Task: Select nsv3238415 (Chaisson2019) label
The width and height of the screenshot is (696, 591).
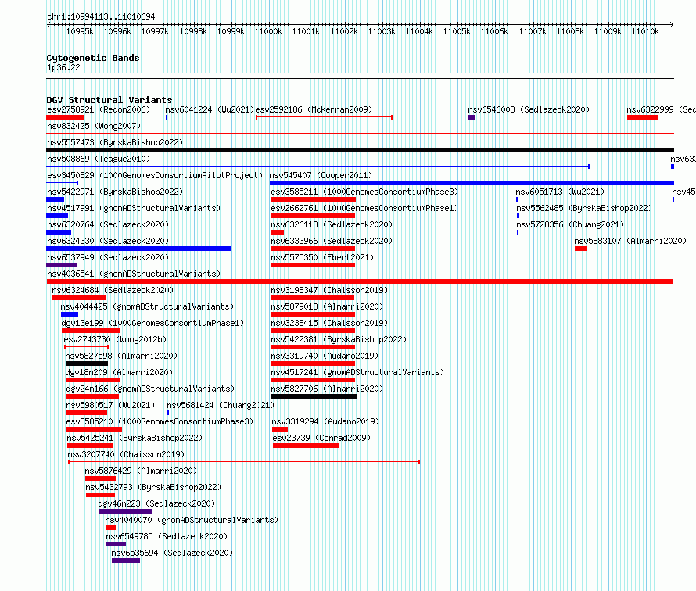Action: (x=329, y=323)
